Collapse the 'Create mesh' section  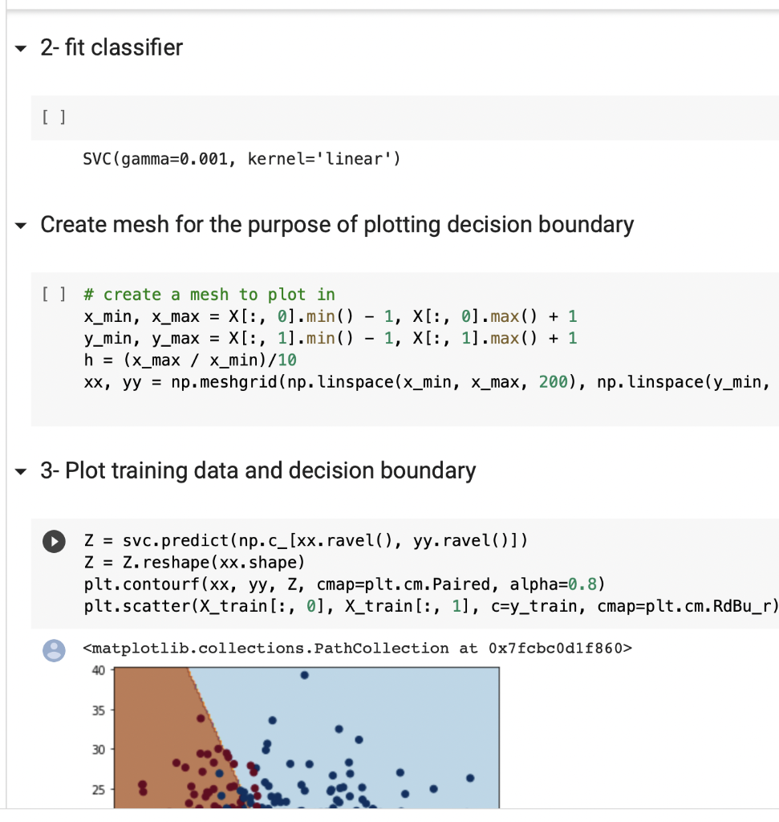pyautogui.click(x=21, y=226)
